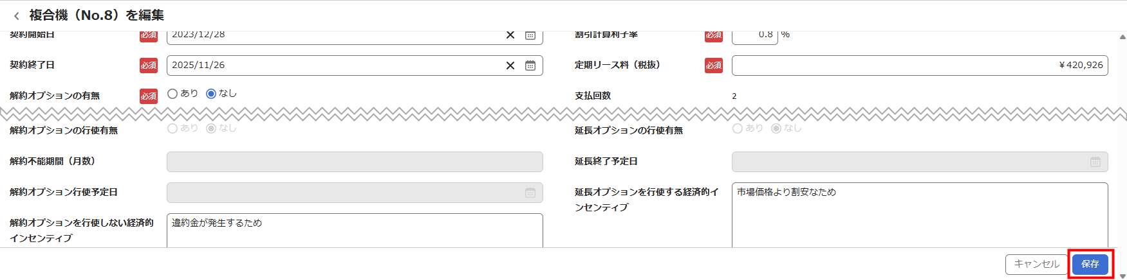Select あり for 解約オプションの有無
The image size is (1127, 280).
coord(172,94)
